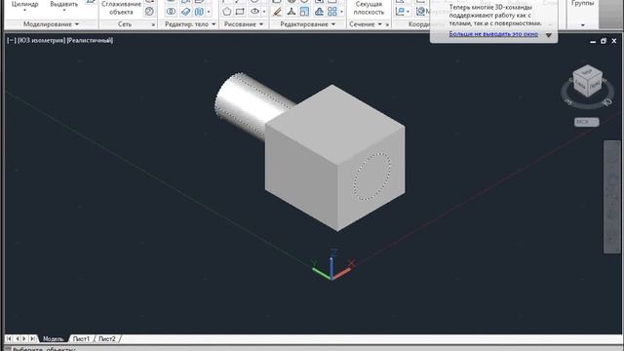Click the Выдавить extrude button
Image resolution: width=624 pixels, height=351 pixels.
coord(64,7)
